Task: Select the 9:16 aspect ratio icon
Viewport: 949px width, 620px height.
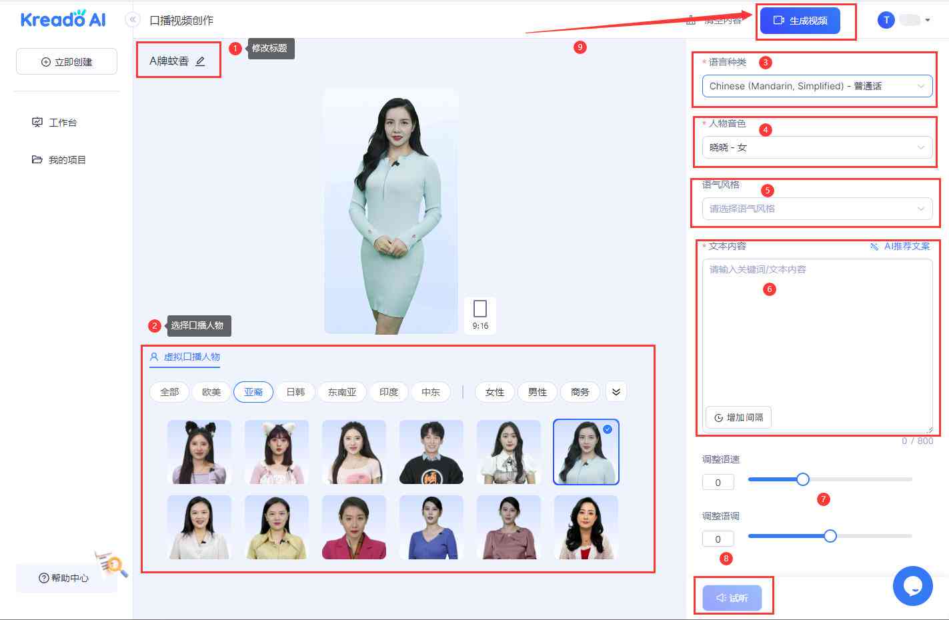Action: (x=480, y=315)
